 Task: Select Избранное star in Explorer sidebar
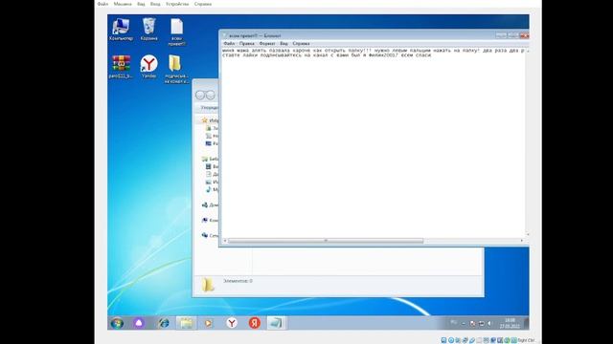[x=211, y=120]
